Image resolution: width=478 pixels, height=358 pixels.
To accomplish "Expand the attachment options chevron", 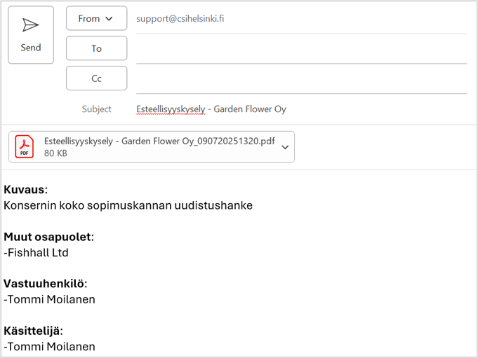I will click(285, 147).
